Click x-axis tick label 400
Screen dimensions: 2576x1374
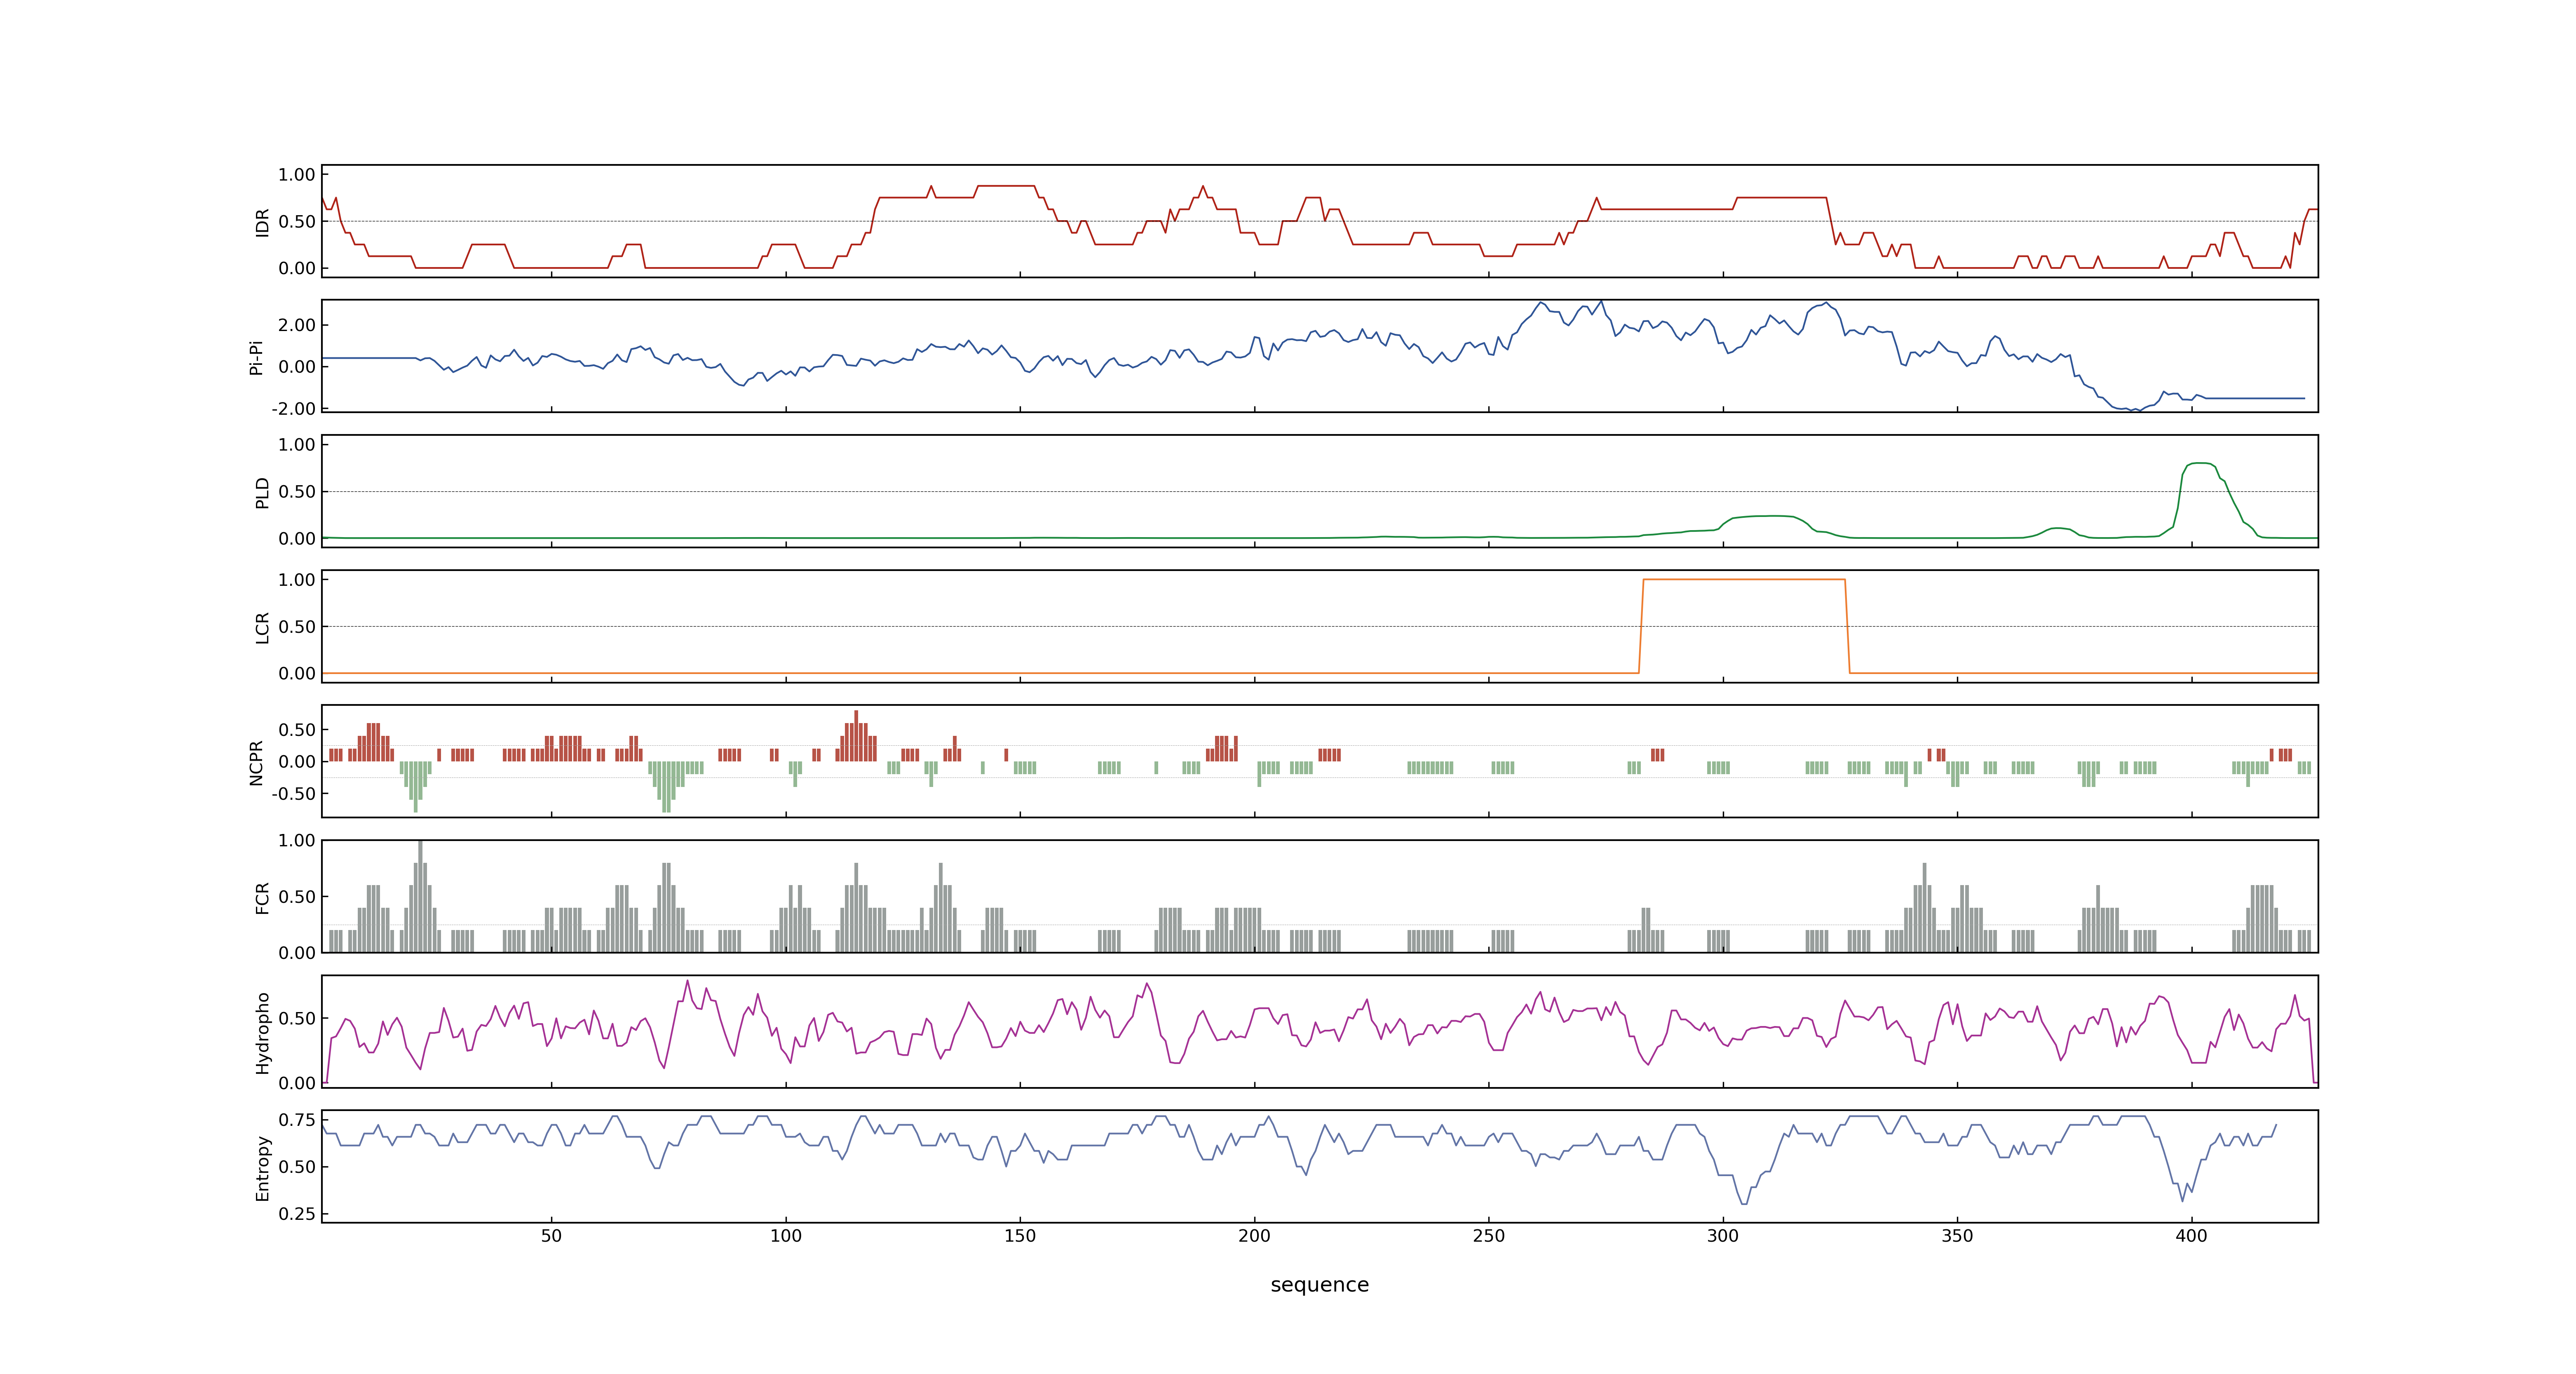pyautogui.click(x=2191, y=1236)
